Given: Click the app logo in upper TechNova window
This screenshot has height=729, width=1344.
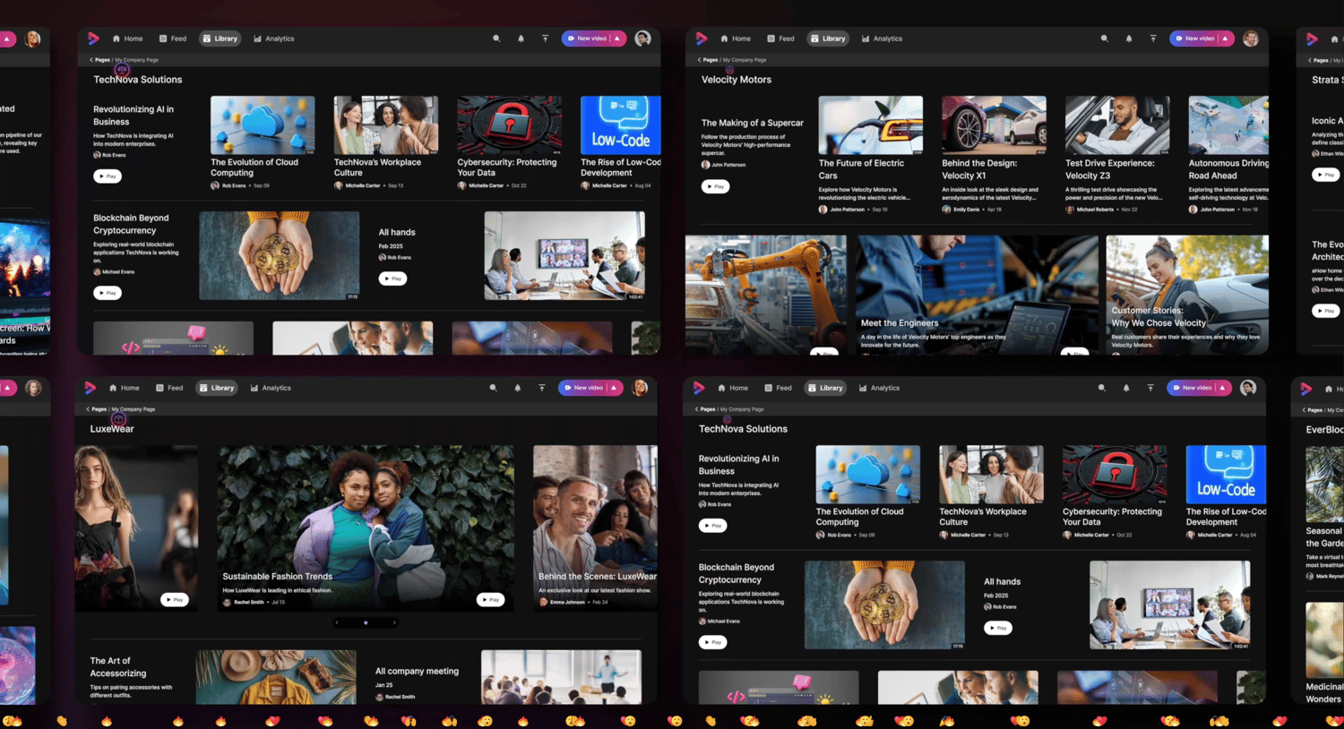Looking at the screenshot, I should coord(94,39).
